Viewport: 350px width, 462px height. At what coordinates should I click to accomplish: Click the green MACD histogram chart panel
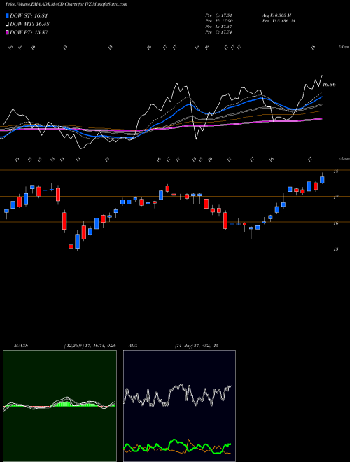pos(59,406)
